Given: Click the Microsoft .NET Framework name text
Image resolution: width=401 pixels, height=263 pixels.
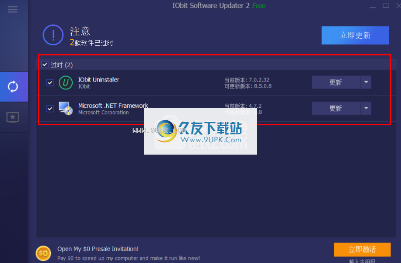Looking at the screenshot, I should point(113,105).
